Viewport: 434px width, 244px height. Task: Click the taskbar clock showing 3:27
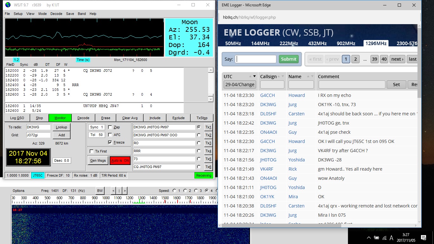coord(406,238)
